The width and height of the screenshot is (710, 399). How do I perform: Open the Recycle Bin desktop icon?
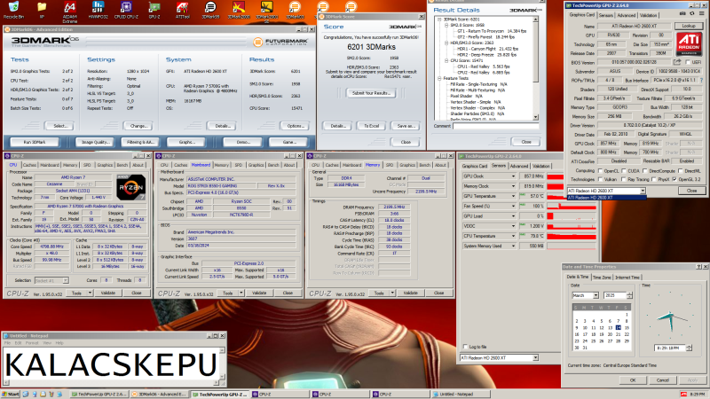pos(13,8)
